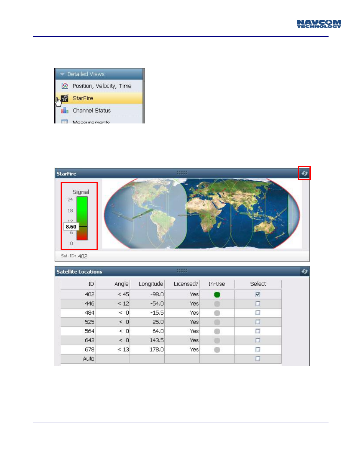Sort by the Angle column header
The width and height of the screenshot is (357, 462).
click(113, 284)
